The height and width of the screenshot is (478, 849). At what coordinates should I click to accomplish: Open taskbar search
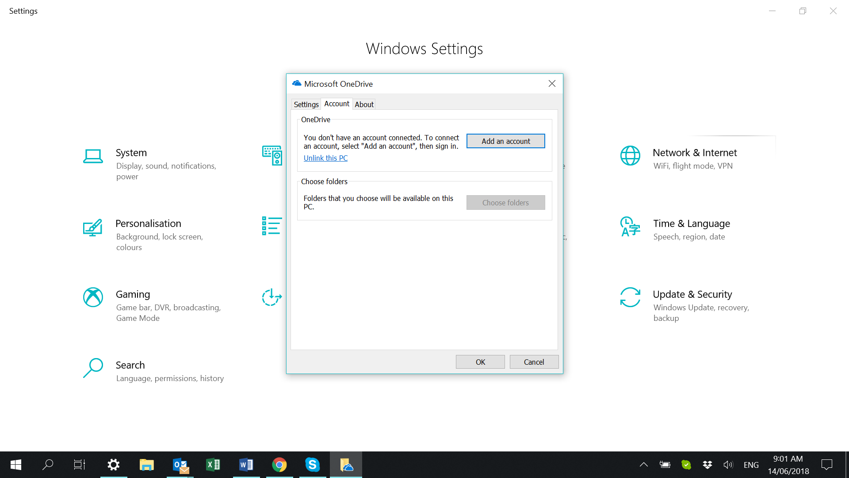tap(48, 465)
